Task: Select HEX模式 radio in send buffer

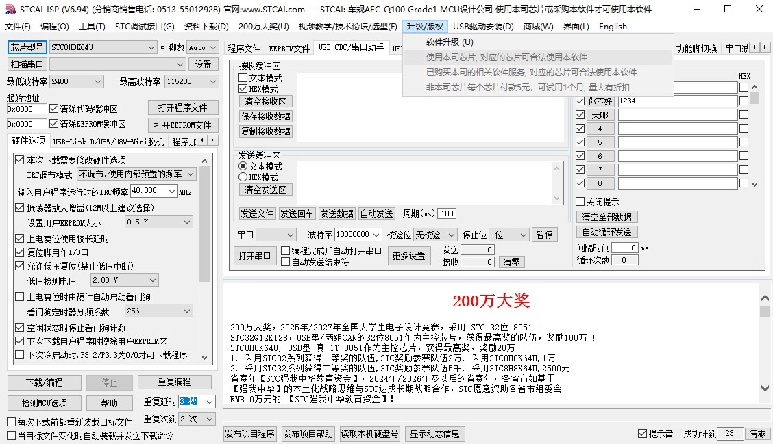Action: (243, 177)
